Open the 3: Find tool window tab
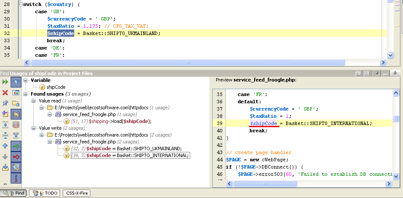Screen dimensions: 403x198 [14, 193]
